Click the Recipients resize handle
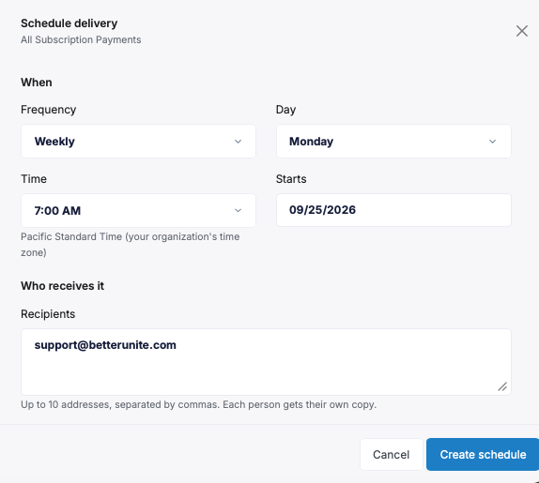This screenshot has width=539, height=483. click(502, 386)
